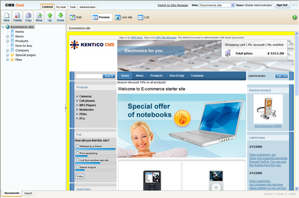Expand the Files tree node
The height and width of the screenshot is (198, 299).
[x=7, y=59]
